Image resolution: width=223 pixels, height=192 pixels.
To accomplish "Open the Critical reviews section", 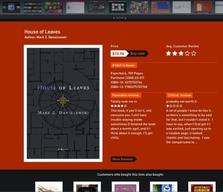I will coord(179,95).
